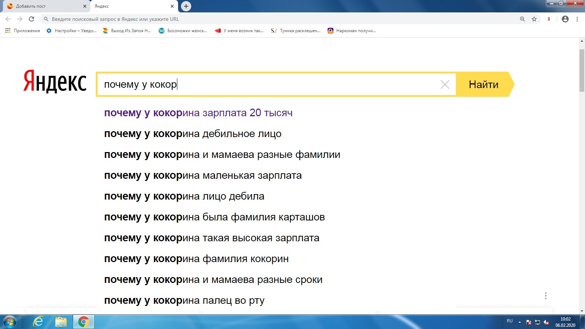Screen dimensions: 585x329
Task: Close the Яндекс tab
Action: (x=172, y=6)
